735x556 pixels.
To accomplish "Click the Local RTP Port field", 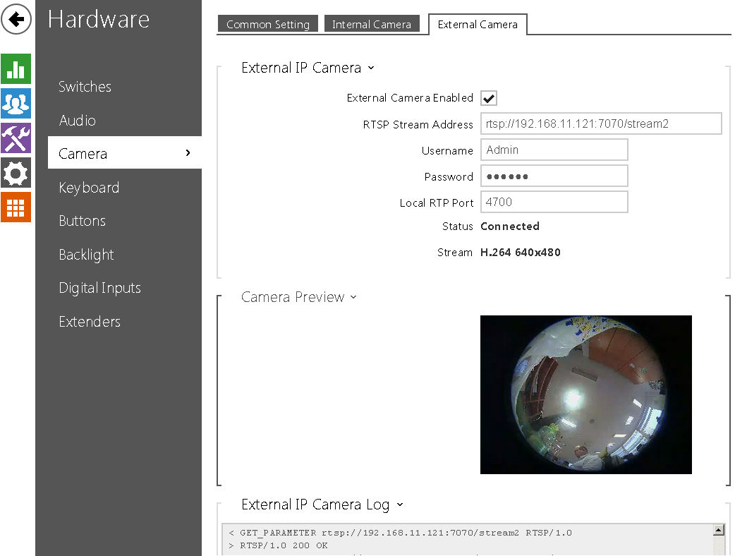I will (x=554, y=202).
